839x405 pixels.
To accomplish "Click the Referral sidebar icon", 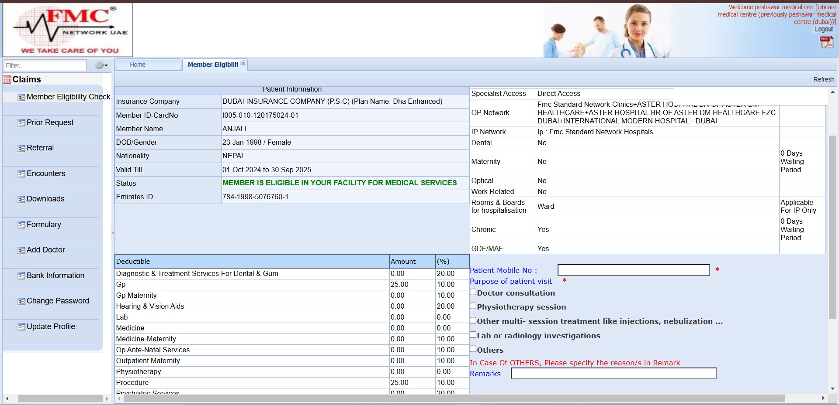I will pyautogui.click(x=21, y=149).
